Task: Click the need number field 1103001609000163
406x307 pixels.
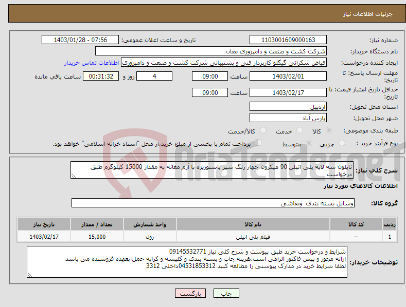Action: (288, 40)
